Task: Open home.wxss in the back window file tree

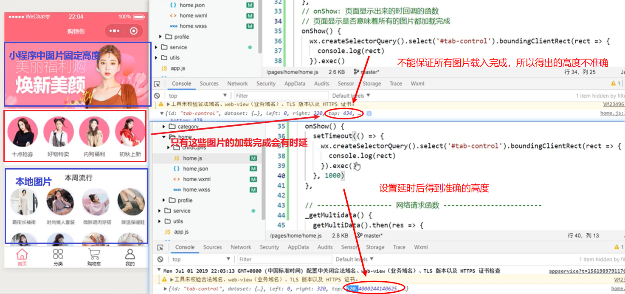Action: click(x=193, y=26)
